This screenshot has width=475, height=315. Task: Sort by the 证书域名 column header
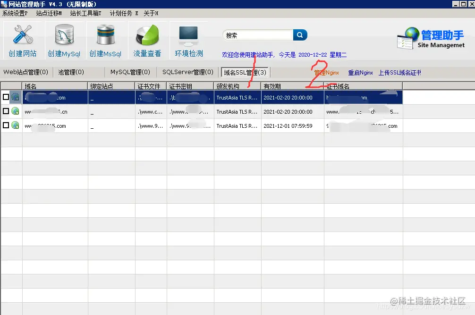coord(363,86)
